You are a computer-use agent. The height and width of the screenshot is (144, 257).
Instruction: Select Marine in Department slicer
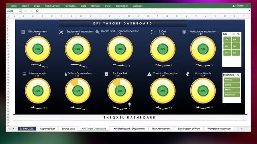click(x=232, y=90)
